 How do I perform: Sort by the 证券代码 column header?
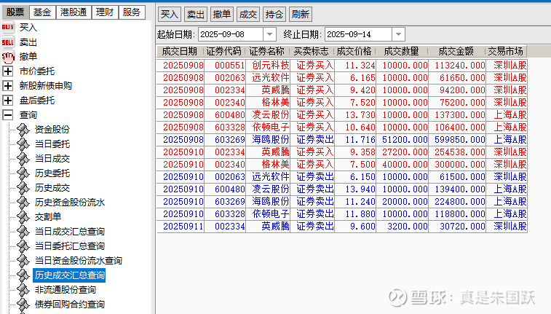pyautogui.click(x=224, y=52)
